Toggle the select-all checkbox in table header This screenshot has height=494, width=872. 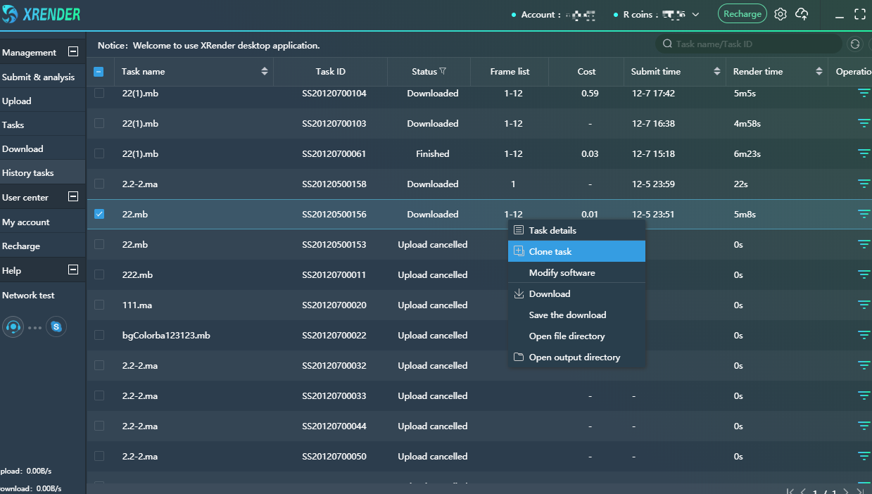click(x=99, y=71)
